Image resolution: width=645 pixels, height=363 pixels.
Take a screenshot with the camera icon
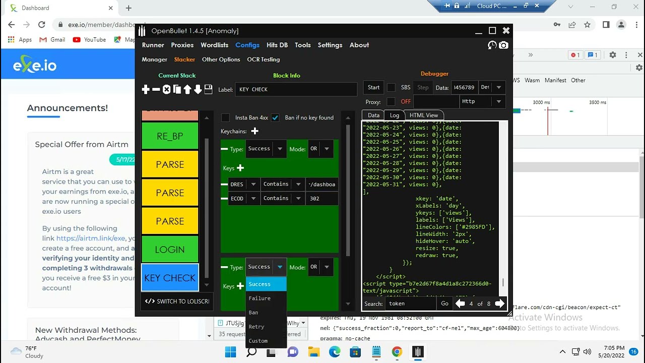click(x=503, y=45)
